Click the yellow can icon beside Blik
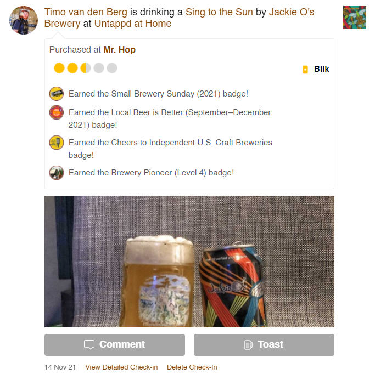 click(305, 69)
